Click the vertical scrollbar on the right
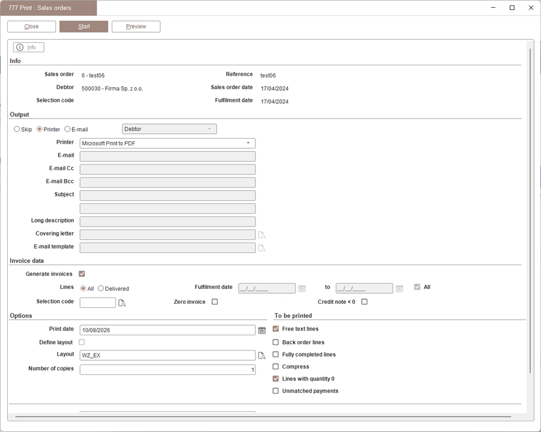Image resolution: width=541 pixels, height=432 pixels. pos(530,210)
